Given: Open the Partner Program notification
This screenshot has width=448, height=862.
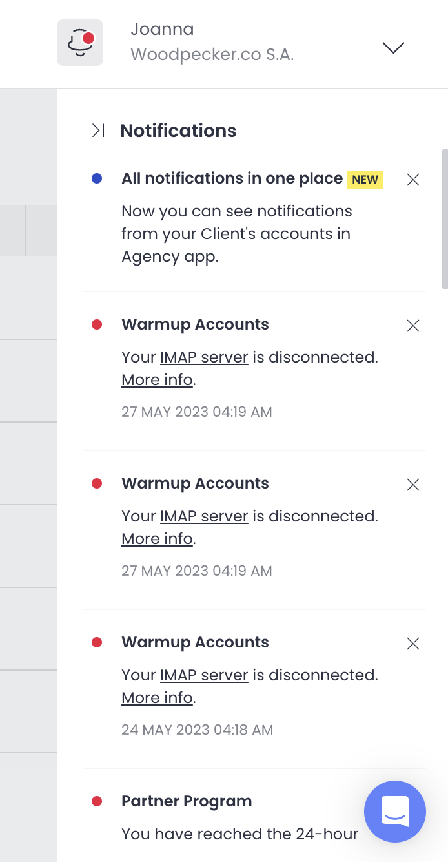Looking at the screenshot, I should 187,801.
